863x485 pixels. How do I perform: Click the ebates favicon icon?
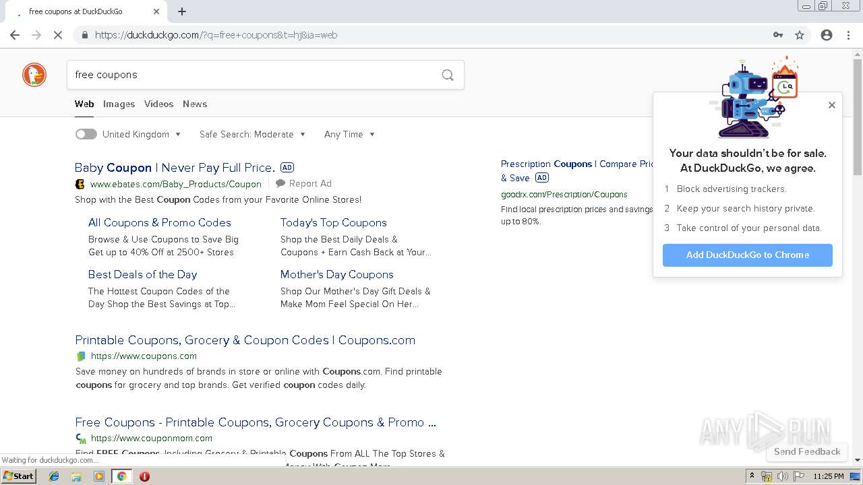click(x=80, y=184)
